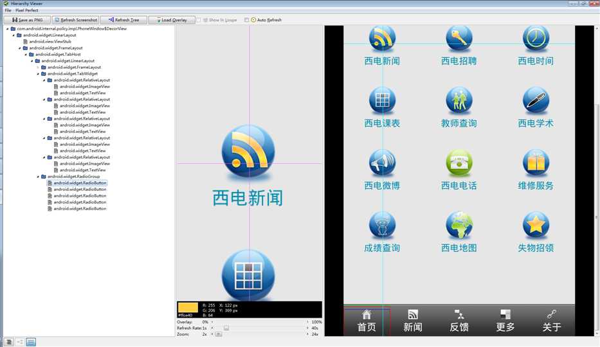Open the Pixel Perfect menu
Viewport: 600px width, 347px height.
[x=27, y=10]
